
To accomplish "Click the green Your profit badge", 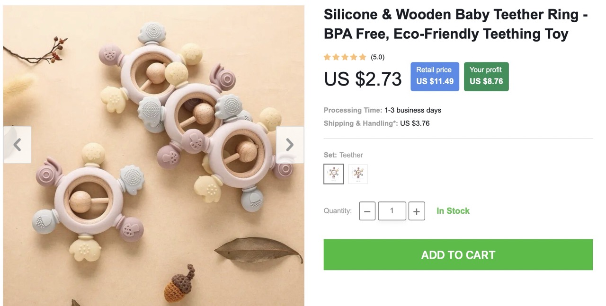I will (x=486, y=76).
